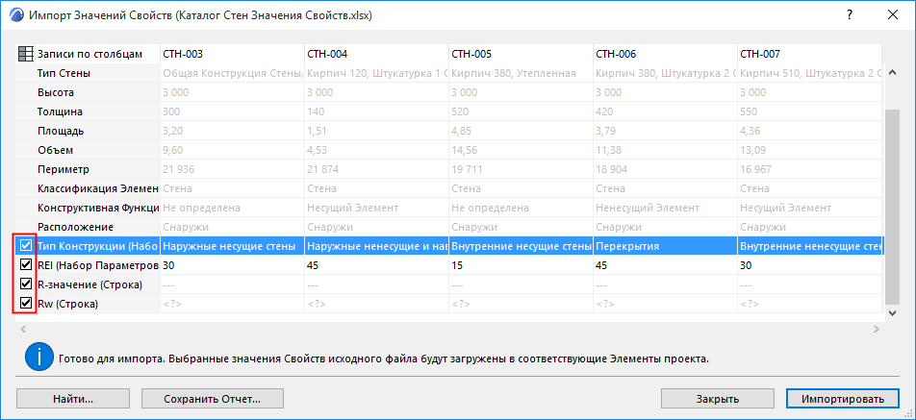Select the Высота row label
This screenshot has width=916, height=420.
56,92
